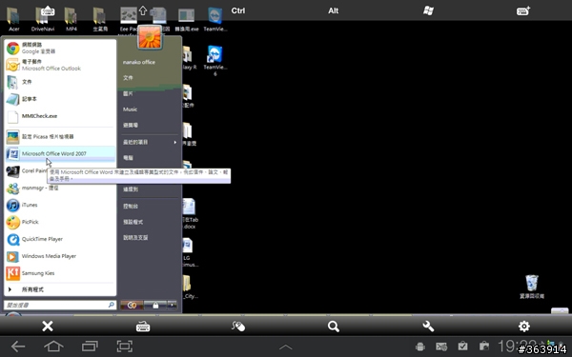The width and height of the screenshot is (572, 357).
Task: Select the Recycle Bin on the desktop
Action: 532,287
